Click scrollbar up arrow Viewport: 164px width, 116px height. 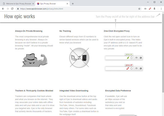pos(163,13)
